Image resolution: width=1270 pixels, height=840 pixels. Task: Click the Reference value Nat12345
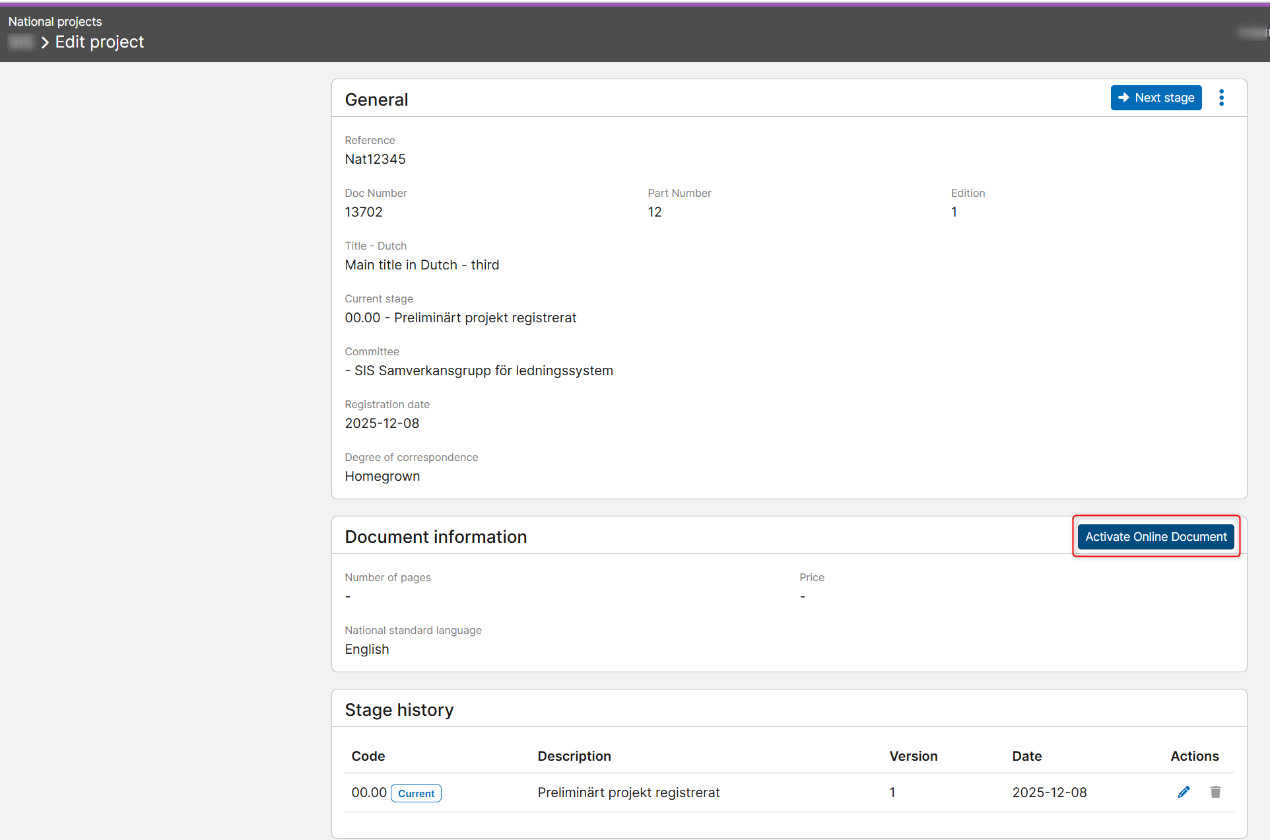click(x=375, y=159)
